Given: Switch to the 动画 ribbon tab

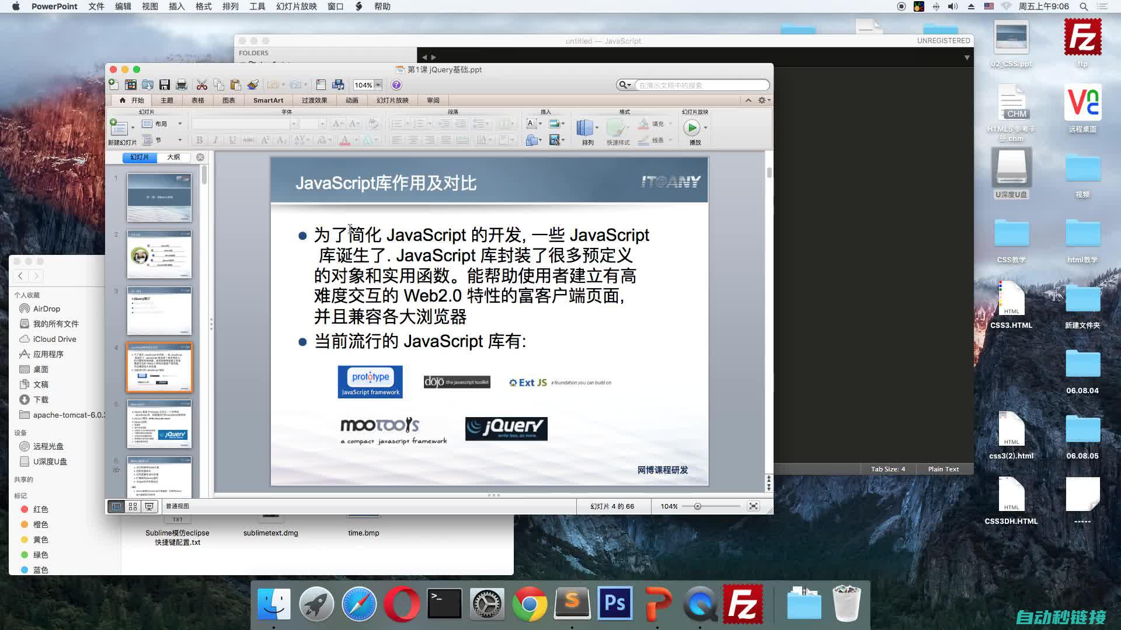Looking at the screenshot, I should 352,100.
